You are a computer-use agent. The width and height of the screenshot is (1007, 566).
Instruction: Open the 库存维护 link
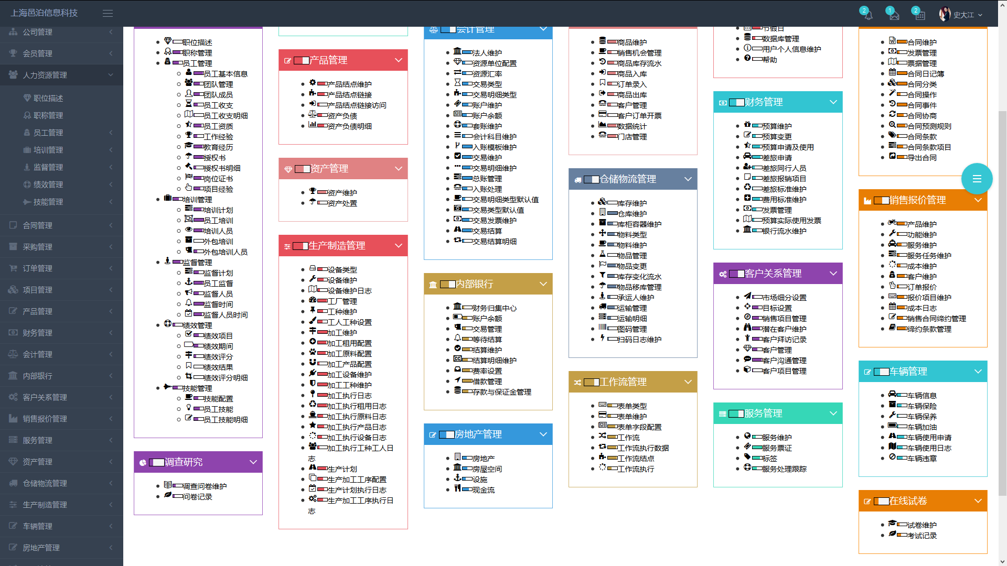click(x=632, y=203)
